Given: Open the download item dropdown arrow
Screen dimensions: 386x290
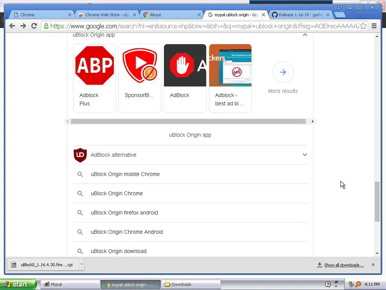Looking at the screenshot, I should tap(81, 265).
